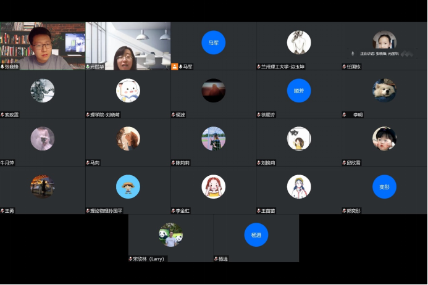The width and height of the screenshot is (428, 285).
Task: Click the blue 奕彤 avatar circle
Action: 384,187
